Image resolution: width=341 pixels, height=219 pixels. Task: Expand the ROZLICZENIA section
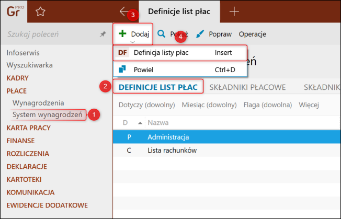pyautogui.click(x=28, y=154)
